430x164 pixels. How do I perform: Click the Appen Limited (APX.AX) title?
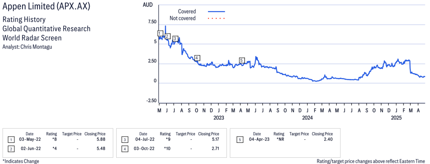46,7
